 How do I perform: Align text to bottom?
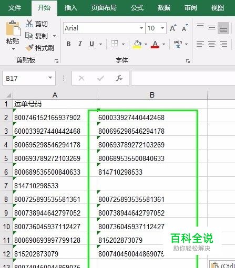[223, 28]
